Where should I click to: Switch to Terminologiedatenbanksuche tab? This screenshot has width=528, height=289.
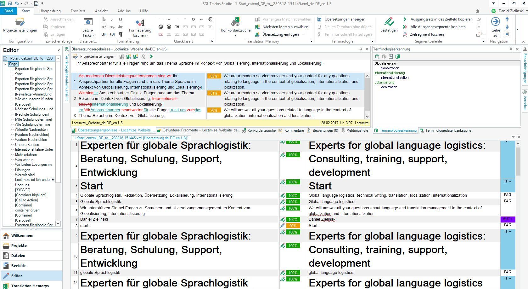point(445,130)
